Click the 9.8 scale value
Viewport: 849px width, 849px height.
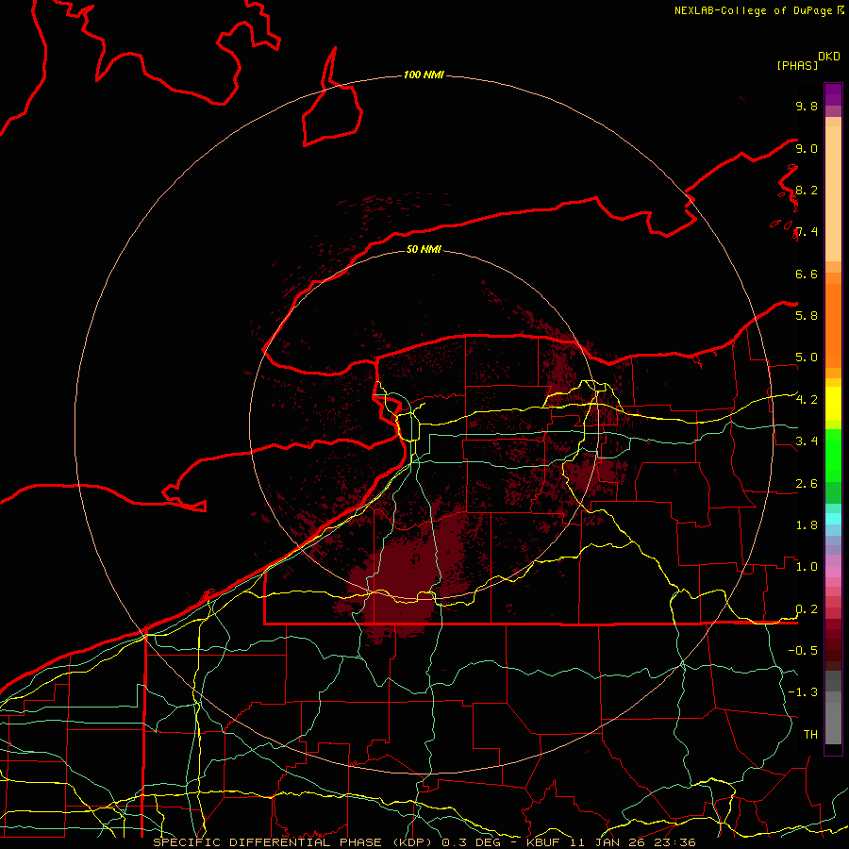point(807,106)
